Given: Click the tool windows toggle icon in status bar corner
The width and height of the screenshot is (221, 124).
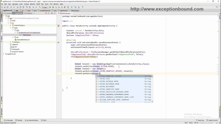Looking at the screenshot, I should 2,123.
